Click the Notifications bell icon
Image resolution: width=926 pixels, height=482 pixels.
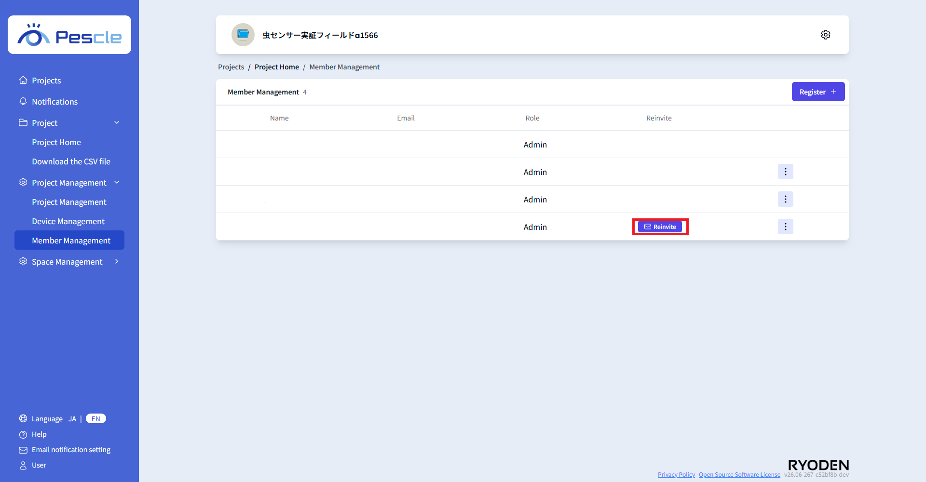click(x=23, y=101)
